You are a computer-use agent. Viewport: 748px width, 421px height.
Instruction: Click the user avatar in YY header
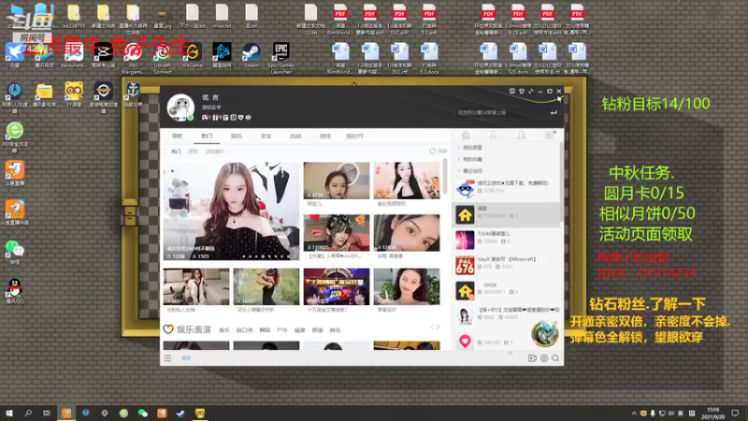[180, 107]
